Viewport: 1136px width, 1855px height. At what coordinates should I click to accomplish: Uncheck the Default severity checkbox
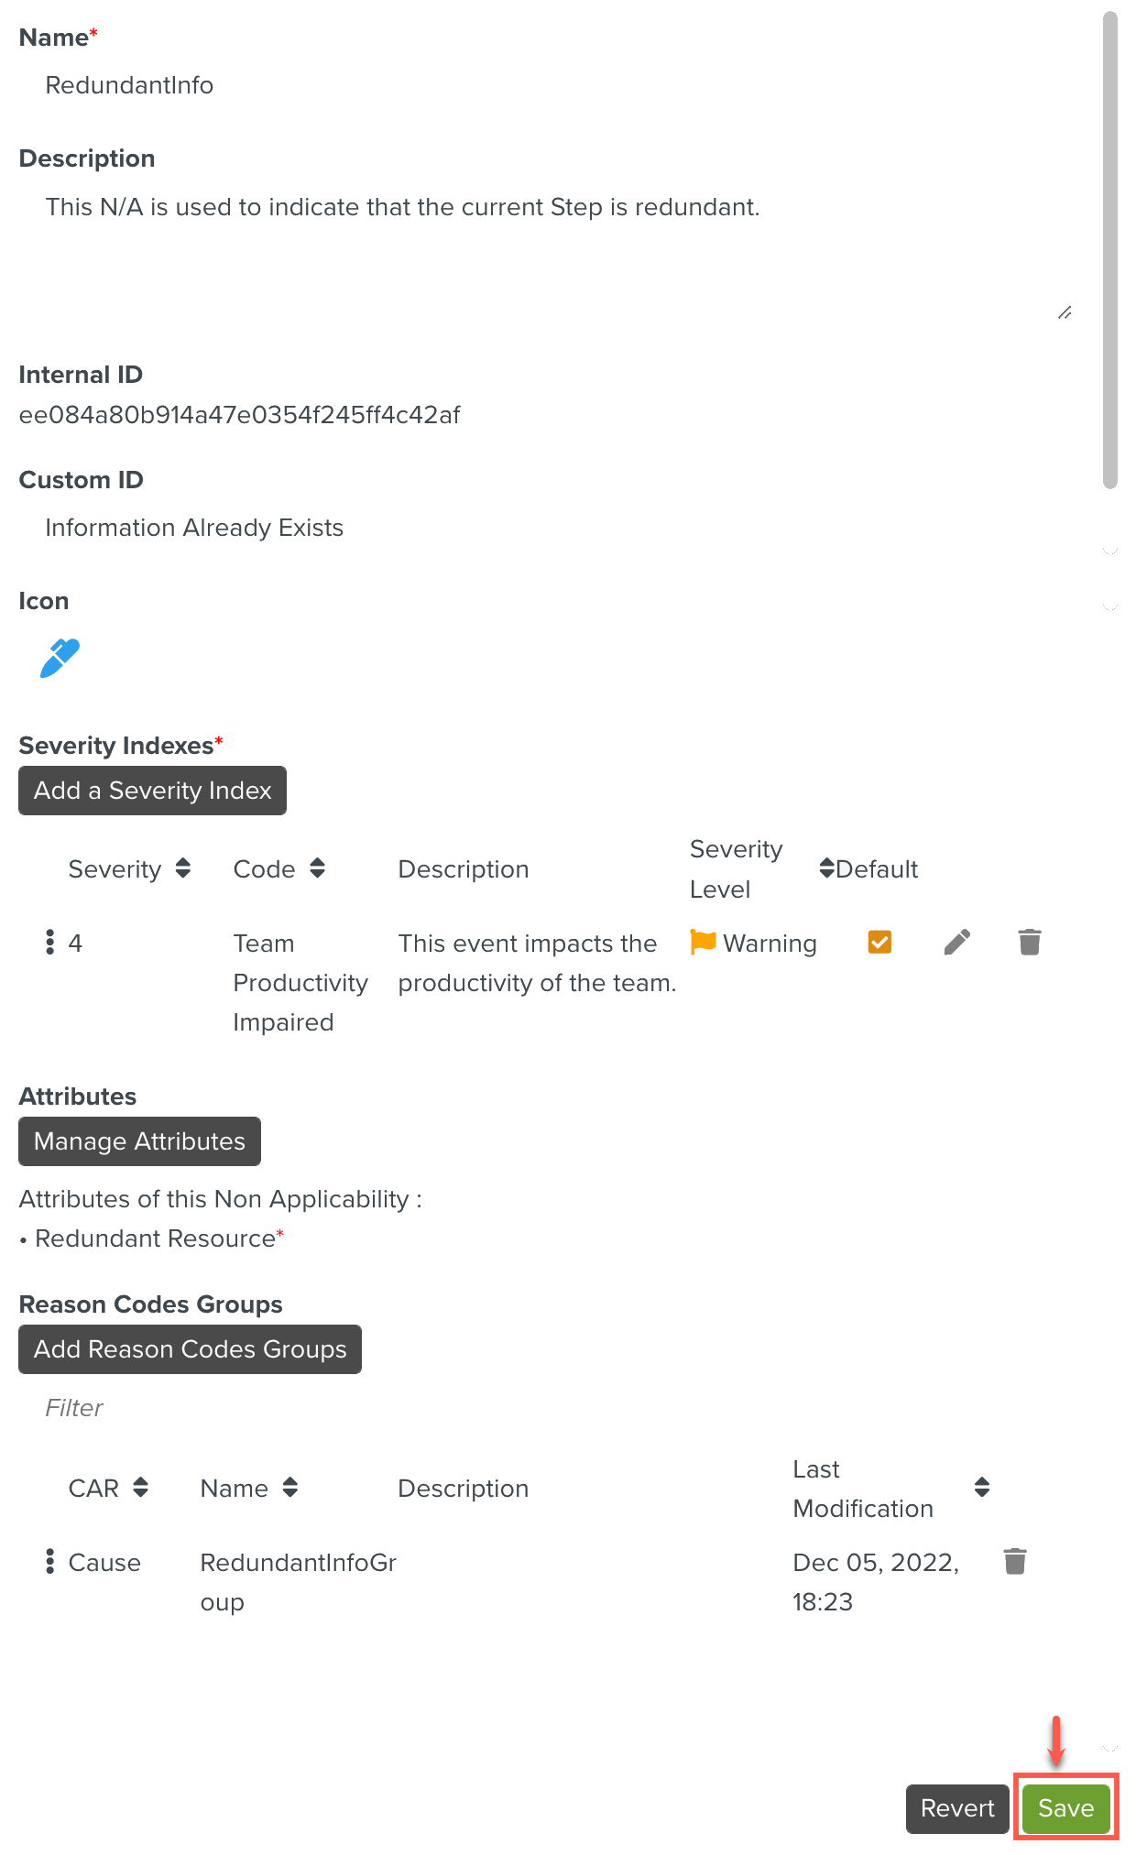[879, 943]
